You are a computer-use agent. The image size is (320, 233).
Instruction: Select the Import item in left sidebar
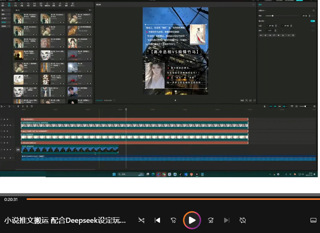(6, 10)
